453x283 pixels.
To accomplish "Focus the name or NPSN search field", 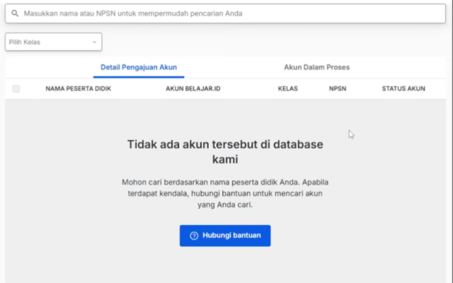I will pyautogui.click(x=225, y=13).
